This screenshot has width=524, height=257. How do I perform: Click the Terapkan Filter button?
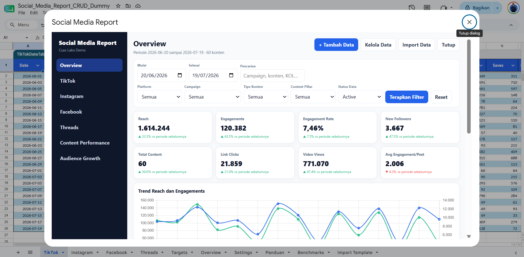pyautogui.click(x=407, y=97)
